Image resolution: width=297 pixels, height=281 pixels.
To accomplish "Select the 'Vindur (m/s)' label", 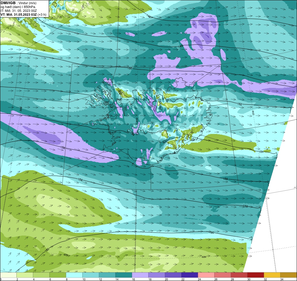I will point(27,3).
